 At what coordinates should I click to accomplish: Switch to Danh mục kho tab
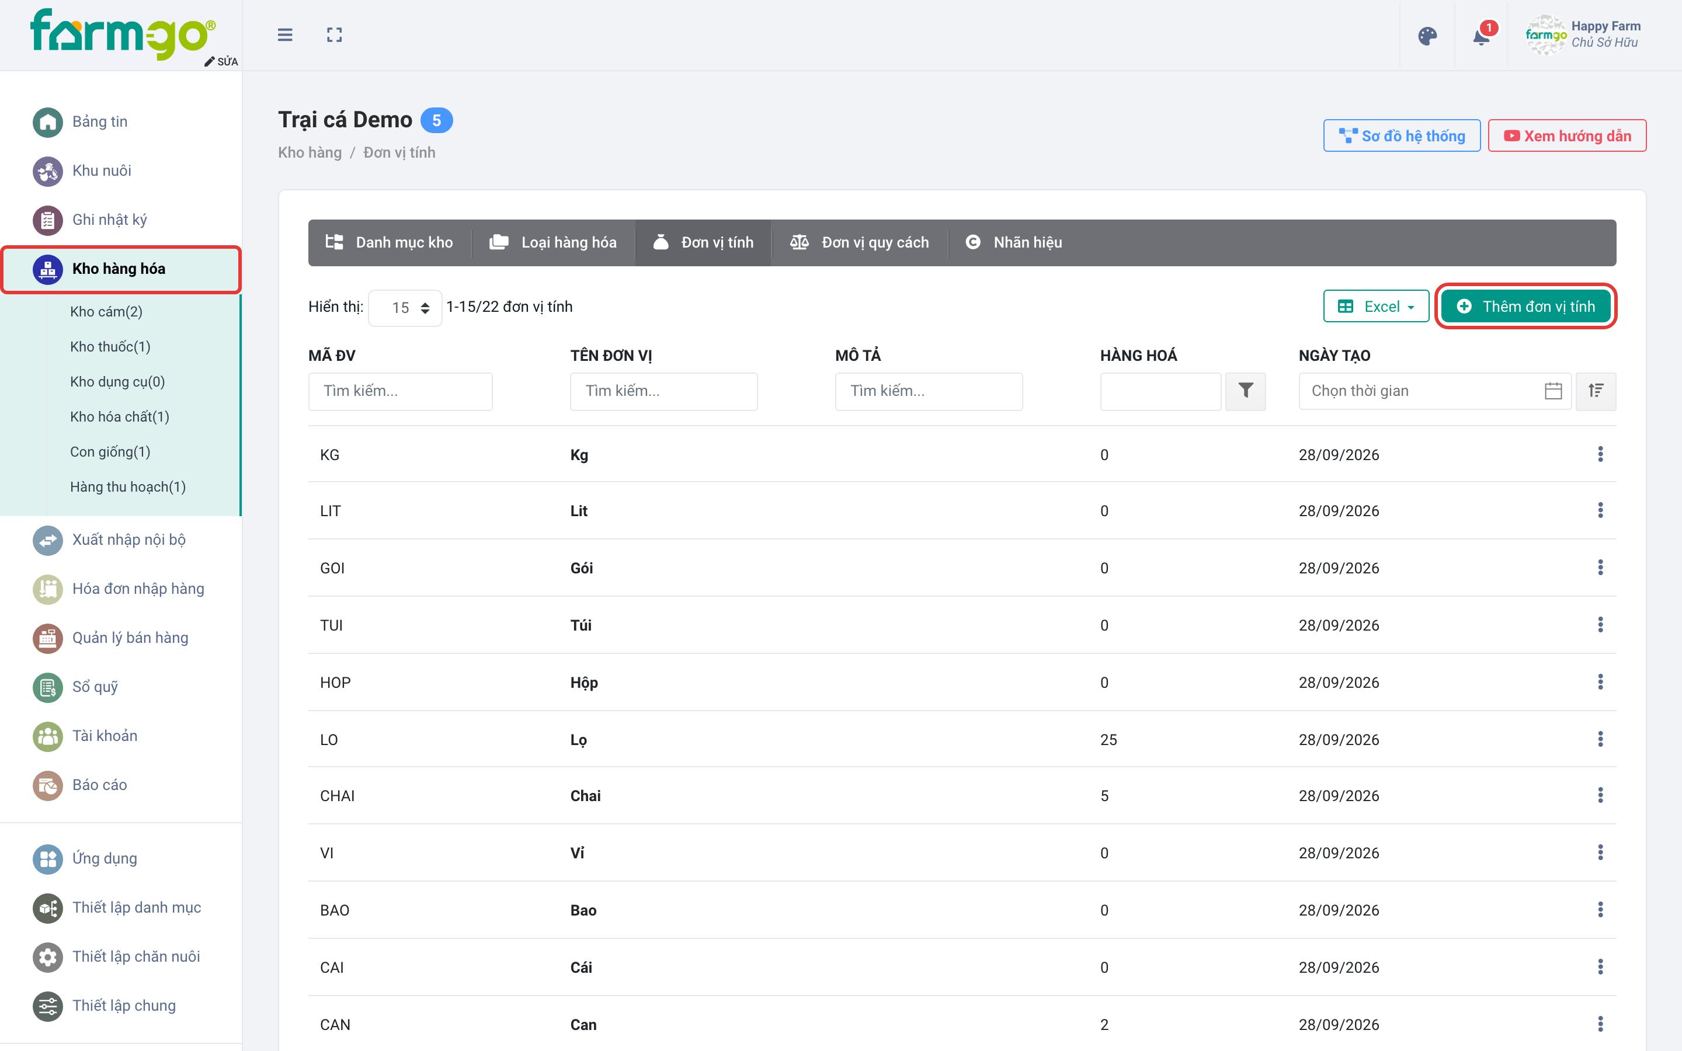click(389, 242)
